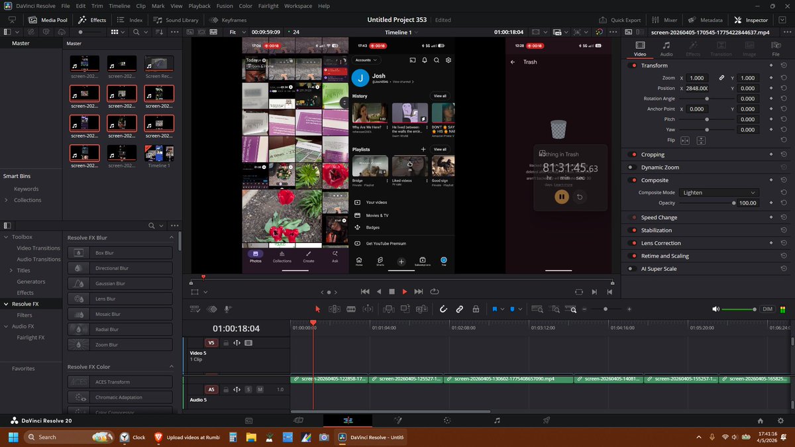795x447 pixels.
Task: Open the Deliver page rocket icon
Action: pyautogui.click(x=547, y=421)
